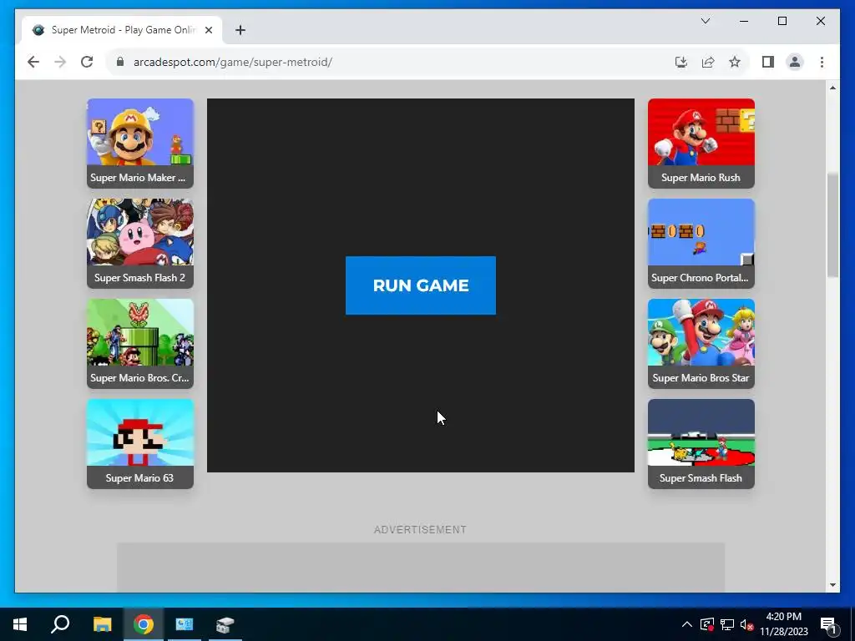This screenshot has height=641, width=855.
Task: Show hidden system tray icons
Action: 687,624
